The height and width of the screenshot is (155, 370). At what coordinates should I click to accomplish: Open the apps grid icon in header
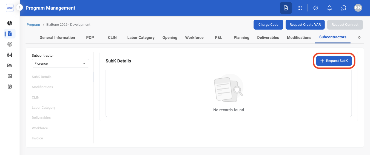[x=300, y=8]
